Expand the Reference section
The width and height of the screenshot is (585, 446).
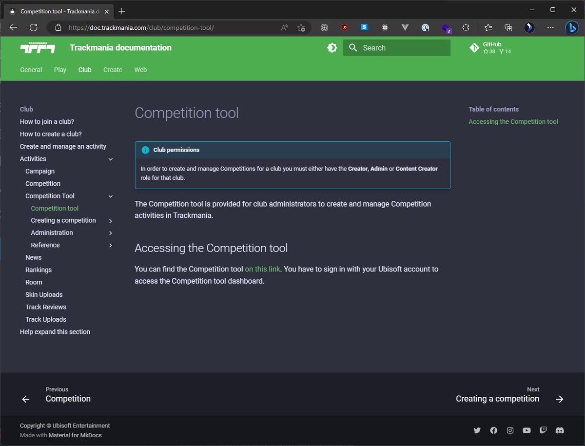coord(111,245)
